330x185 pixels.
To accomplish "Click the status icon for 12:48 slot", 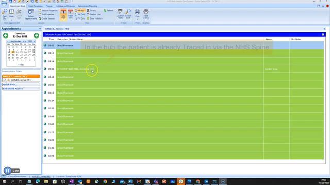I will (x=45, y=156).
